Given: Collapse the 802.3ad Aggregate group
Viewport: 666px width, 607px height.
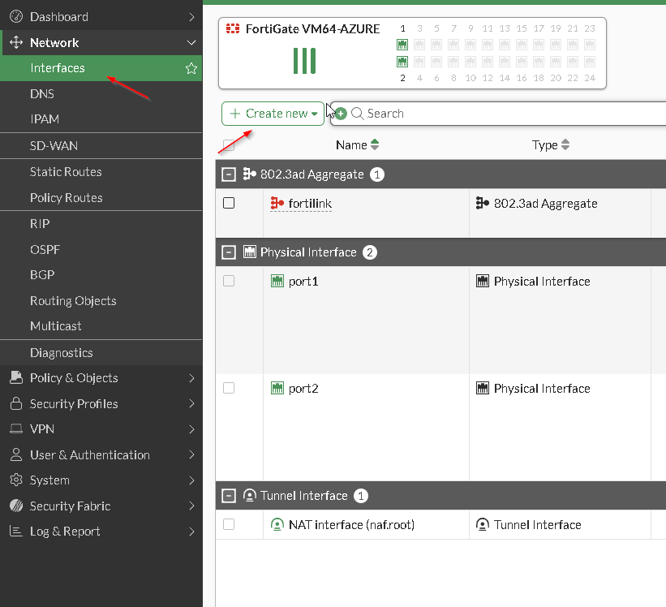Looking at the screenshot, I should [x=229, y=174].
